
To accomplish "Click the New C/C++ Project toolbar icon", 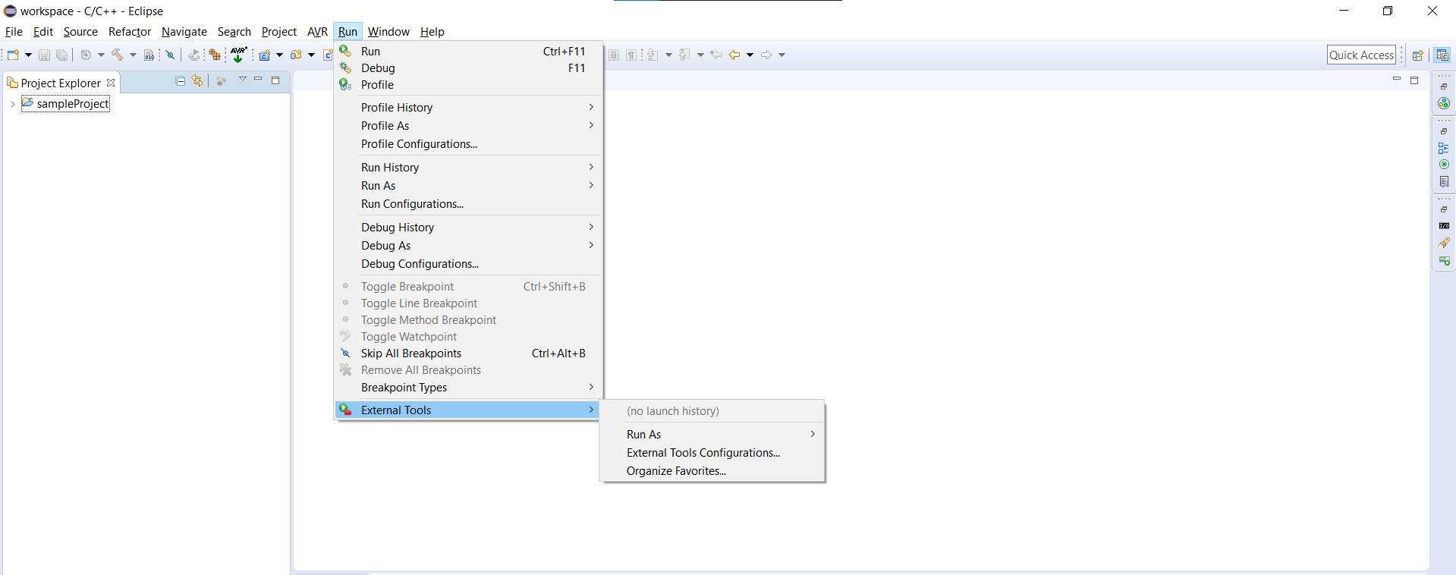I will pyautogui.click(x=265, y=55).
